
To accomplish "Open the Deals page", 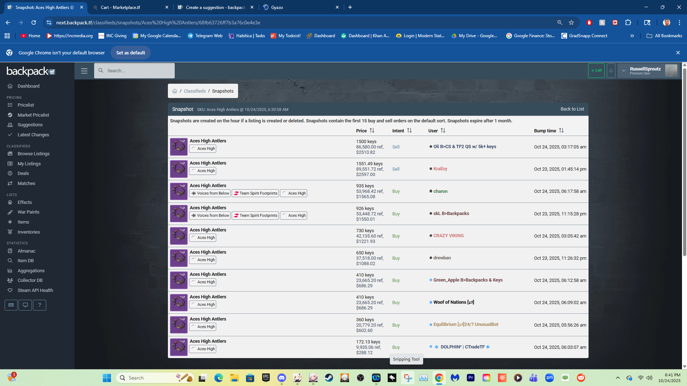I will [23, 174].
